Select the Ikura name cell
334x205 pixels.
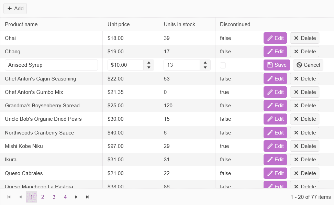(52, 160)
